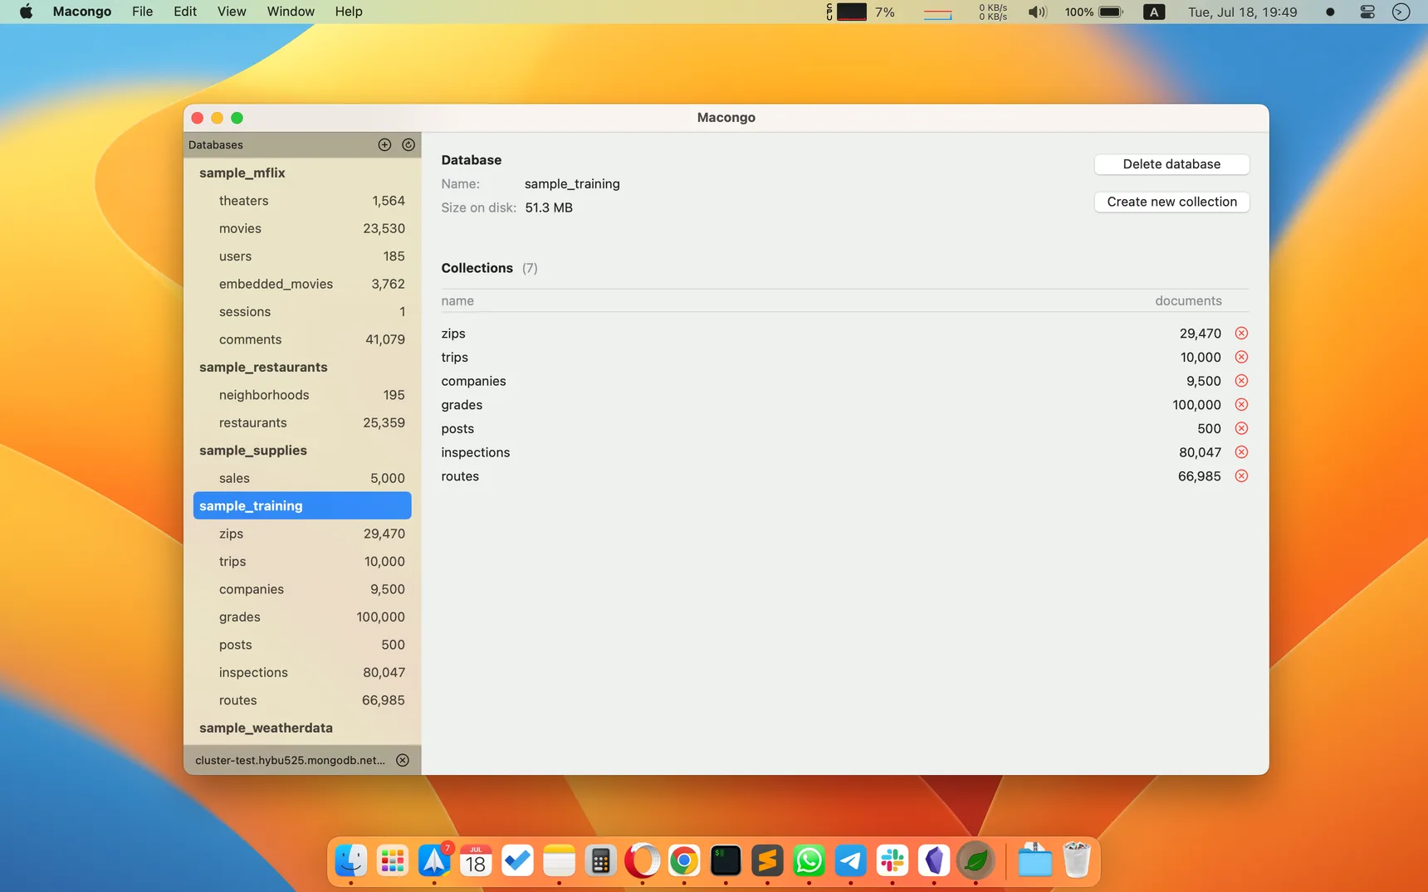
Task: Open the users collection in sidebar
Action: click(x=302, y=256)
